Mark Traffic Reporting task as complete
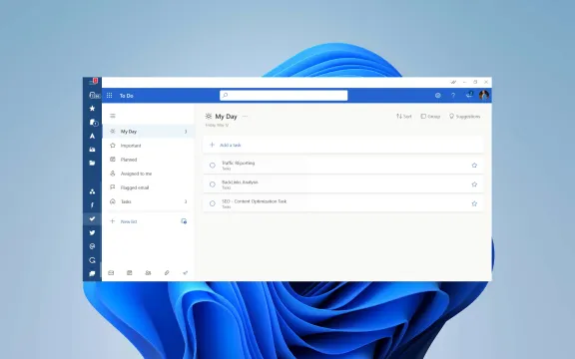 tap(213, 166)
